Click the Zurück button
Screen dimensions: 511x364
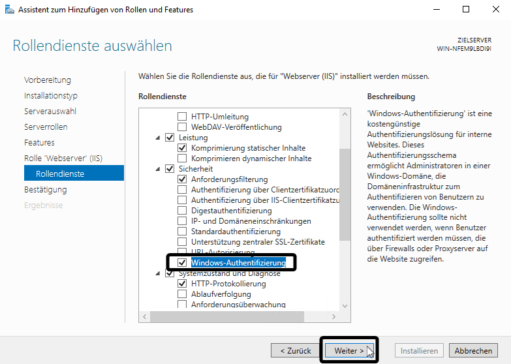296,351
